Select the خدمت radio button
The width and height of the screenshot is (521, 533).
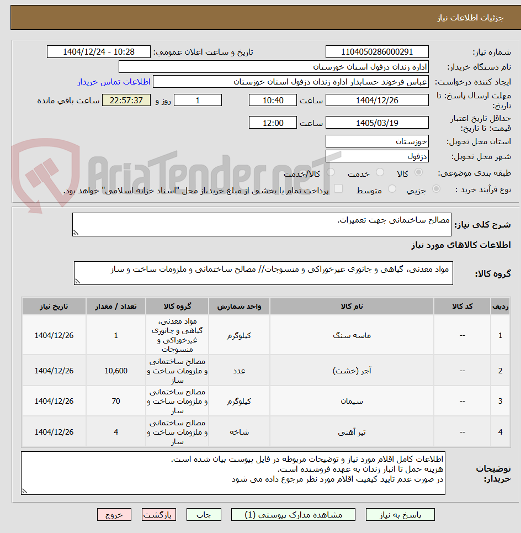point(380,172)
